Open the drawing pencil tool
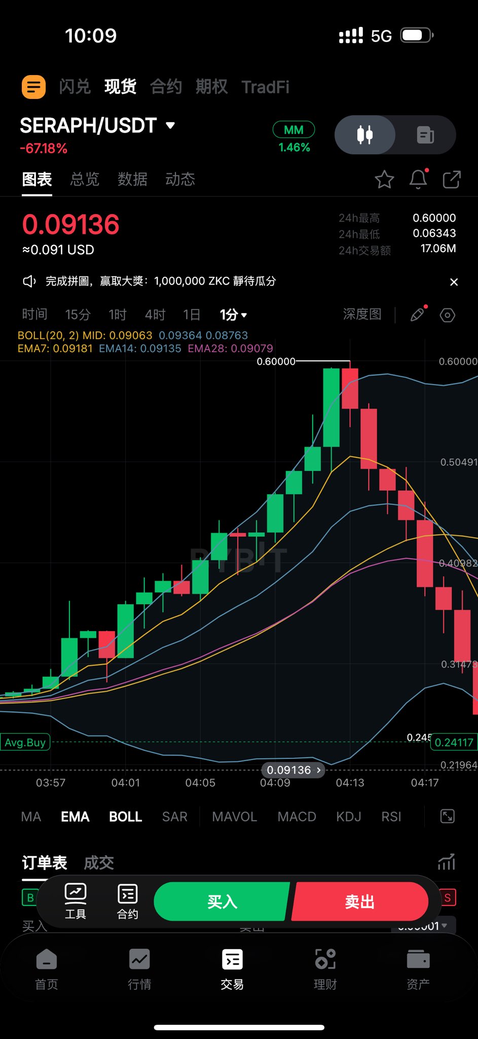 (418, 315)
